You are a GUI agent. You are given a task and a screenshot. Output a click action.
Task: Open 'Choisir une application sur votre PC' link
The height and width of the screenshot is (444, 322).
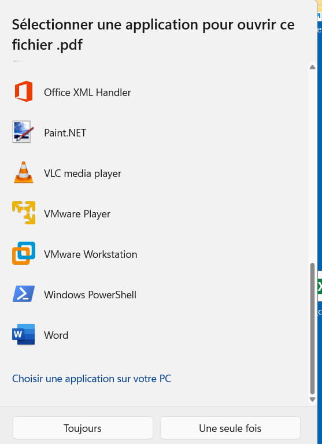[91, 379]
